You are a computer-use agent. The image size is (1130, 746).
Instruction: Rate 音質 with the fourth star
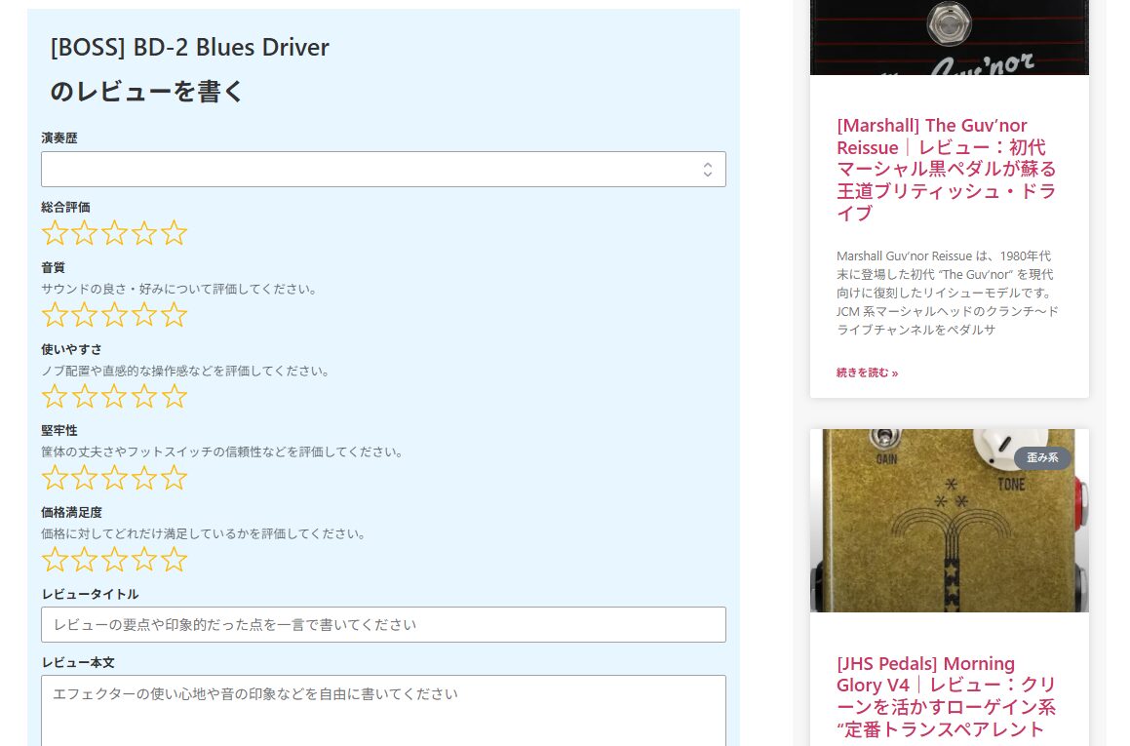(144, 315)
